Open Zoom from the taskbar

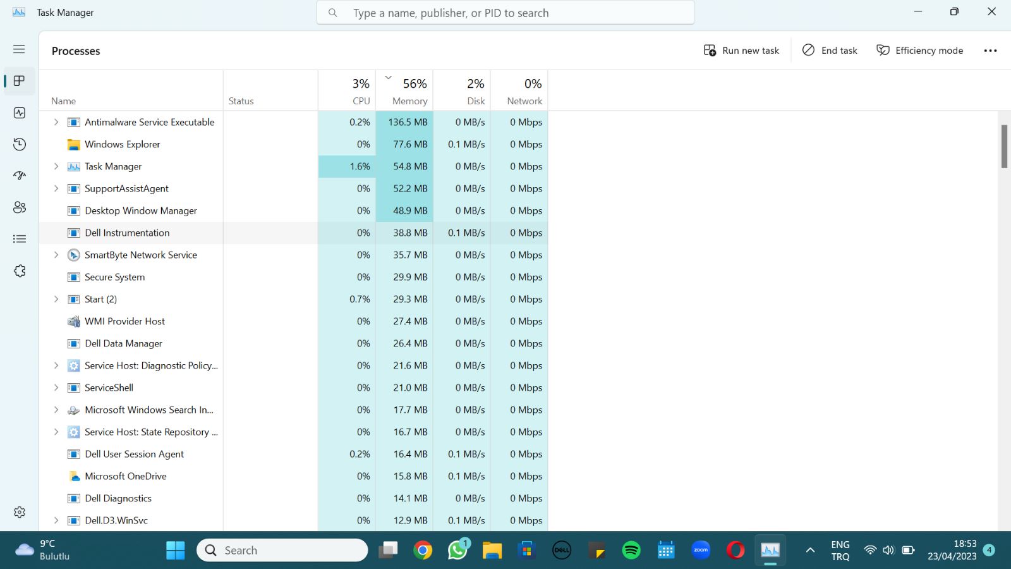tap(701, 551)
